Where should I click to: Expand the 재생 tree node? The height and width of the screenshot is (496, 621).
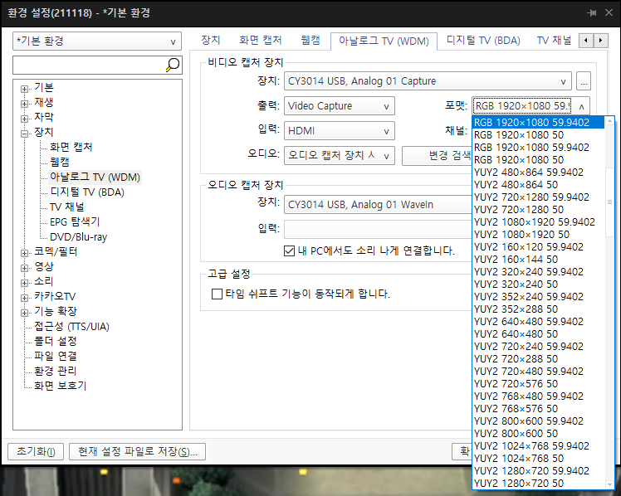[x=25, y=103]
